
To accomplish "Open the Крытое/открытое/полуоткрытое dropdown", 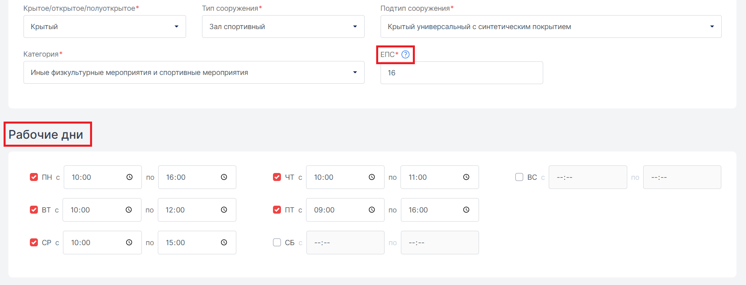I will coord(104,27).
